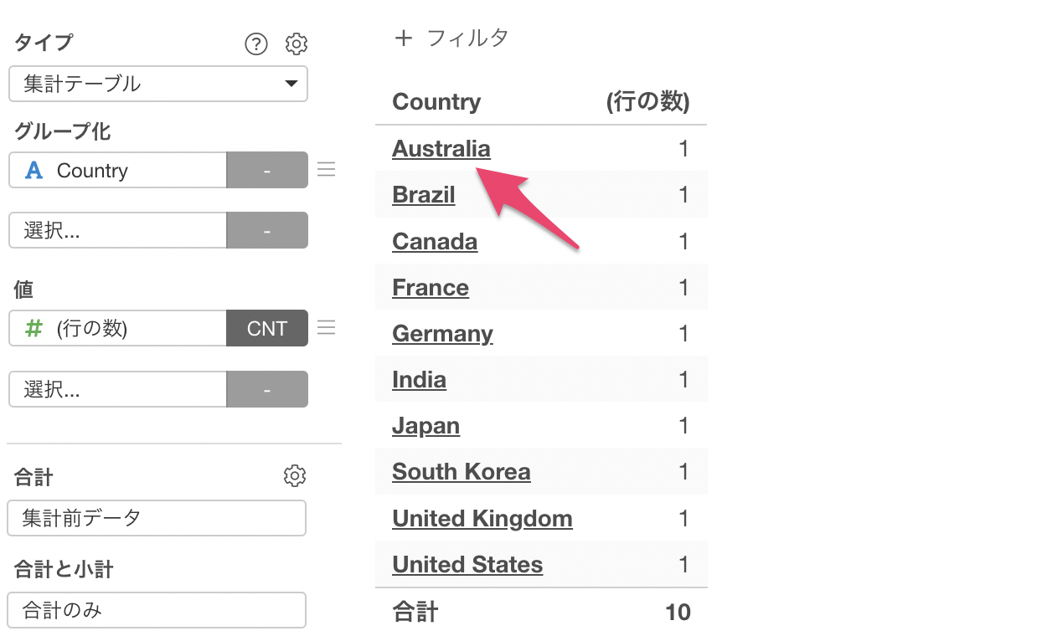Open the South Korea row link
Viewport: 1047px width, 636px height.
461,472
